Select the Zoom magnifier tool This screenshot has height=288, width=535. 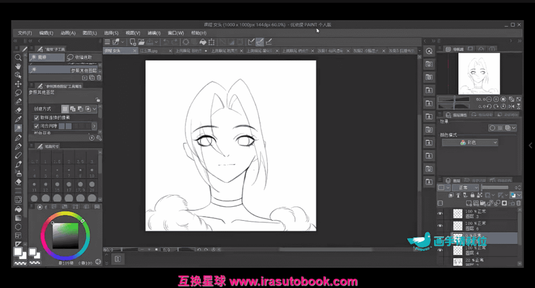(x=18, y=57)
